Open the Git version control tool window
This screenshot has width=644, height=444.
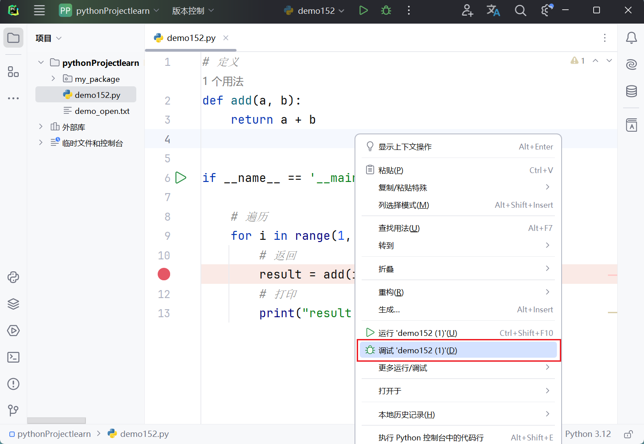13,410
